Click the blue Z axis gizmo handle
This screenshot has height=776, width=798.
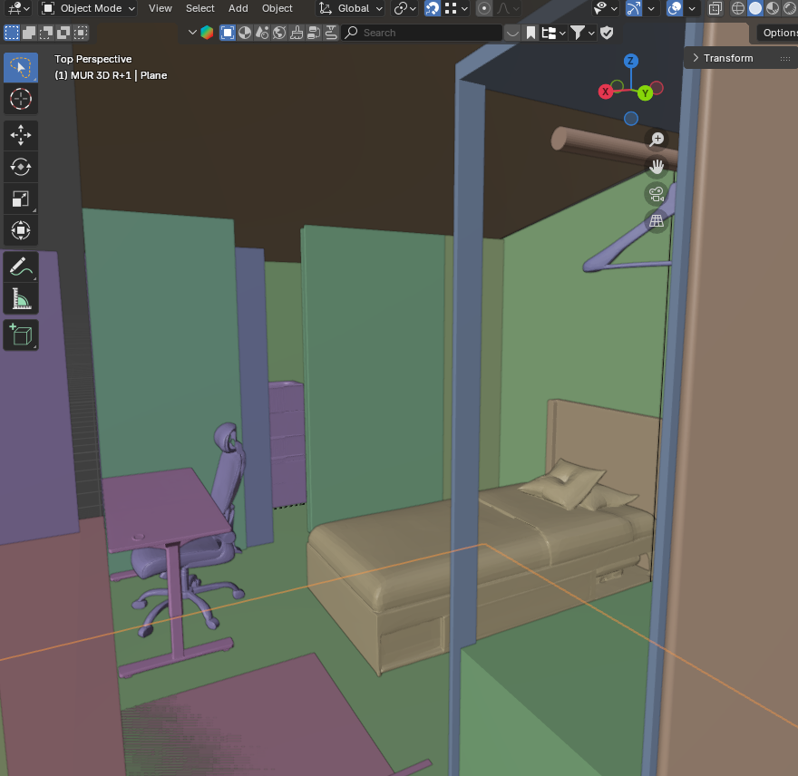pos(631,61)
